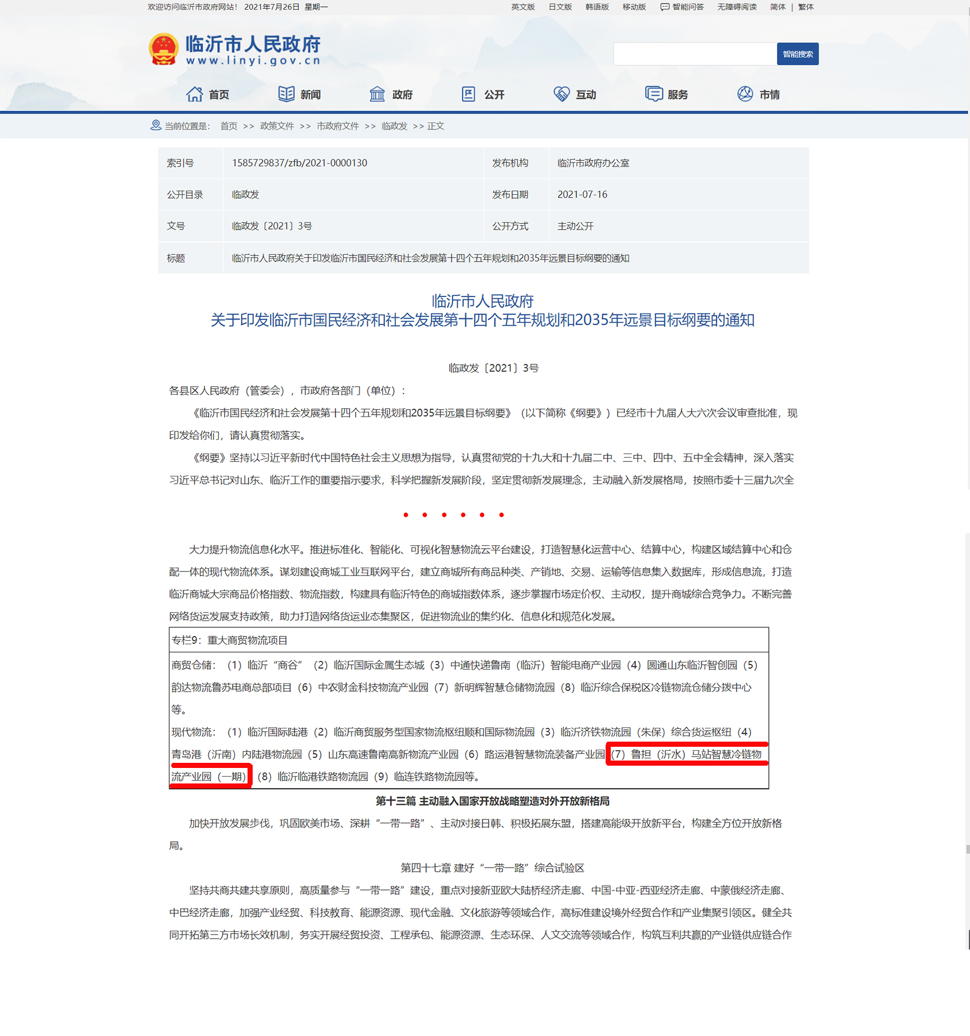The width and height of the screenshot is (970, 1036).
Task: Open the 日文版 Japanese version
Action: [x=560, y=7]
